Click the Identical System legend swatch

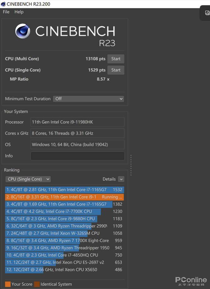37,284
